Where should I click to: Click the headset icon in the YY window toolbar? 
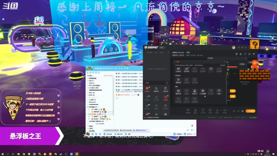click(x=90, y=73)
